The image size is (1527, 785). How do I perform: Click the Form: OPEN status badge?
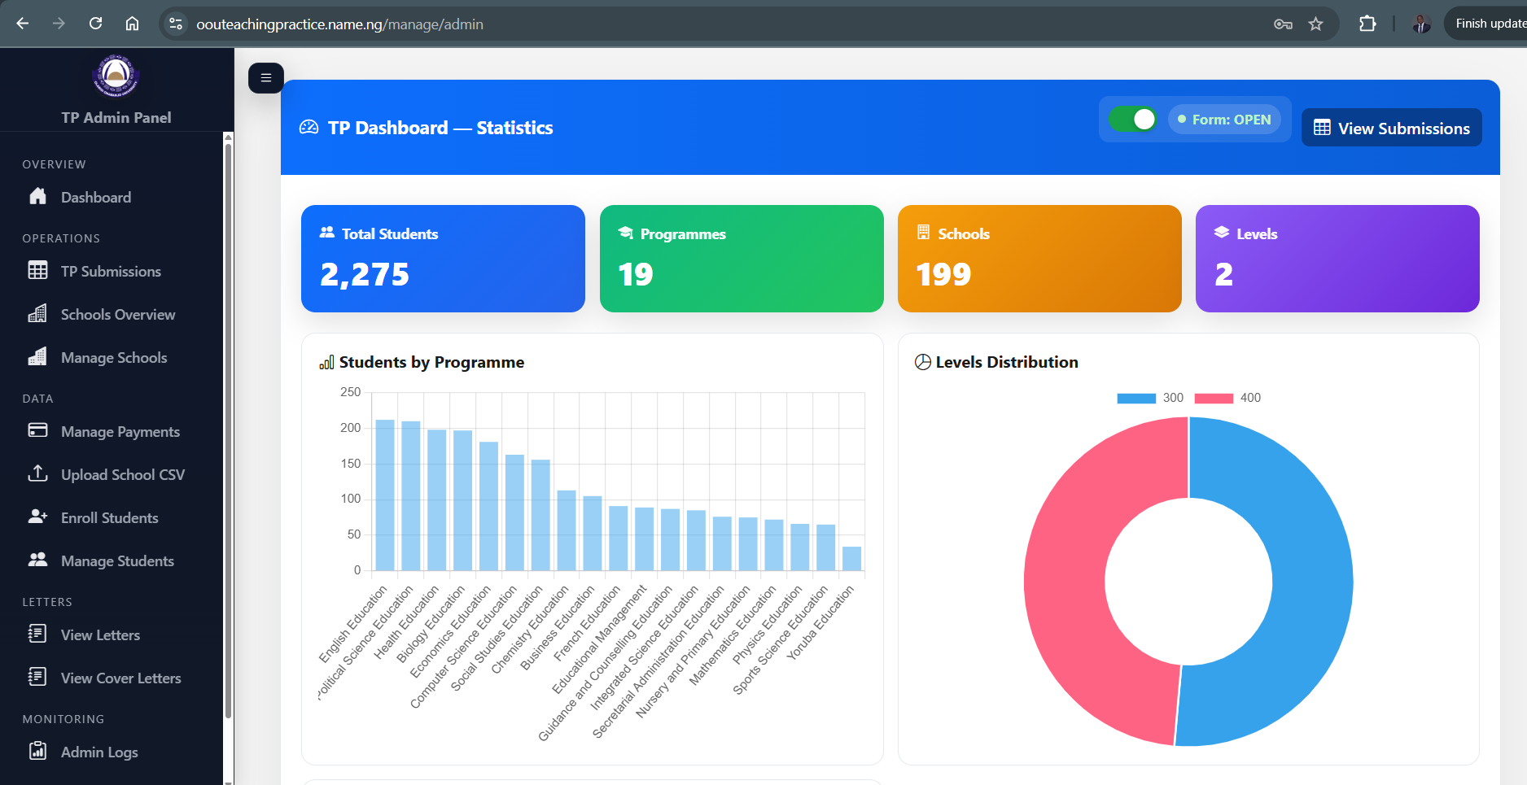[x=1224, y=119]
